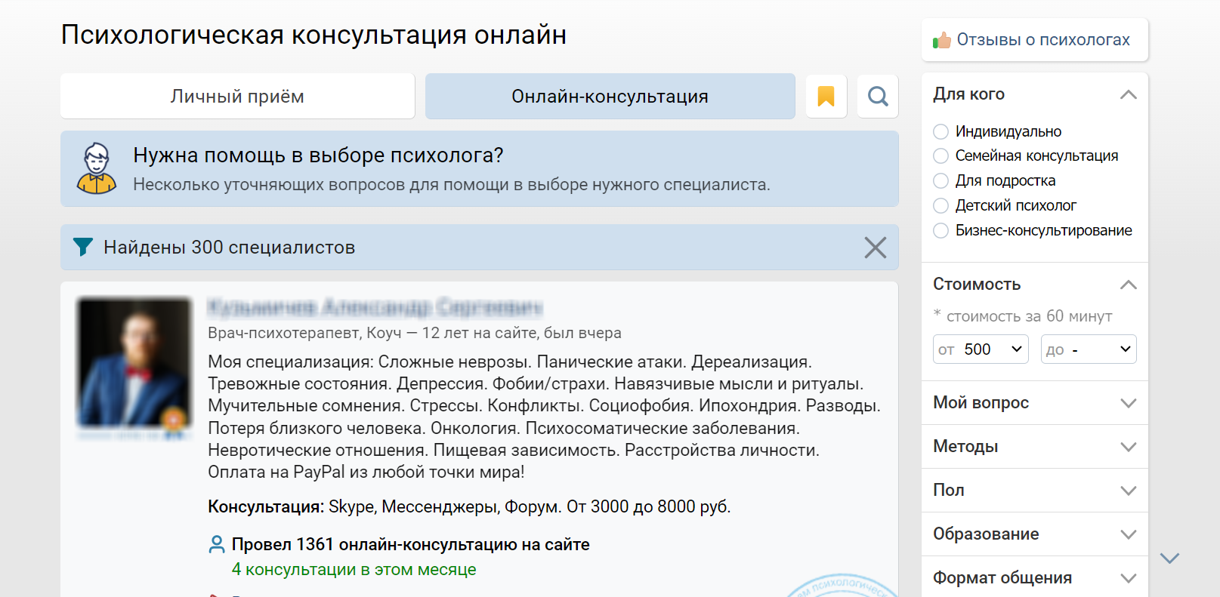
Task: Click 'Провел 1361 онлайн-консультацию на сайте' text
Action: [x=411, y=544]
